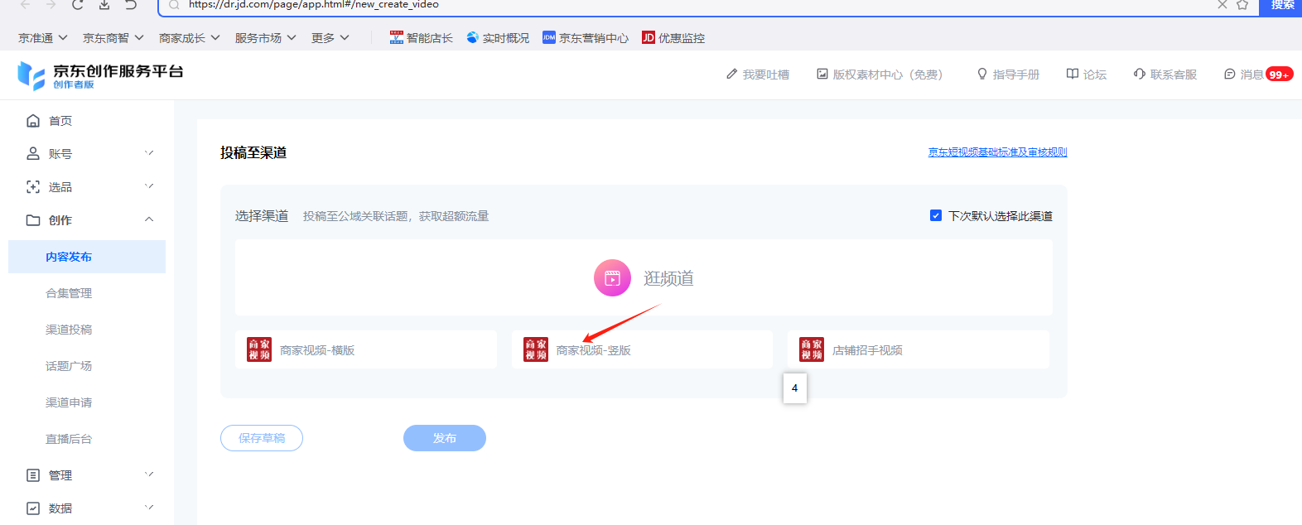Open the 更多 dropdown in top bar
This screenshot has height=525, width=1302.
pyautogui.click(x=330, y=38)
